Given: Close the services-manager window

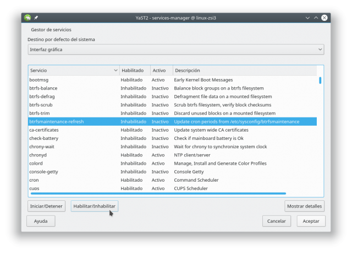Looking at the screenshot, I should coord(324,18).
